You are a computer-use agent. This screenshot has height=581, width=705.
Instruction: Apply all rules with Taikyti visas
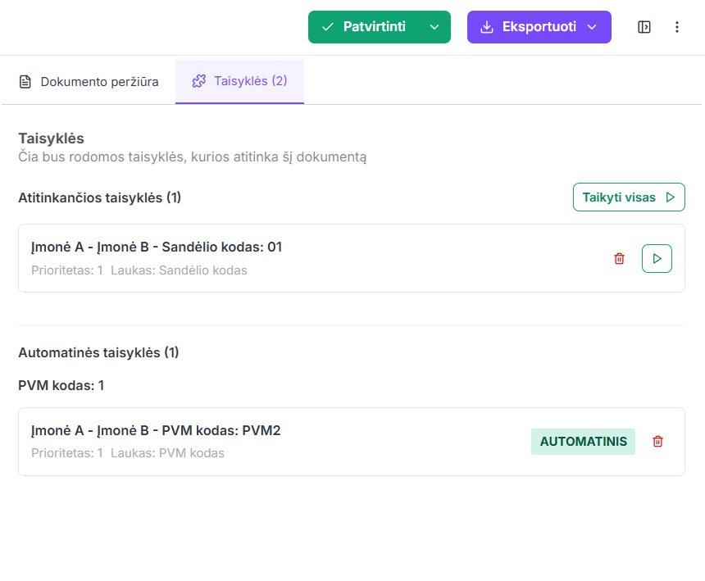click(628, 197)
